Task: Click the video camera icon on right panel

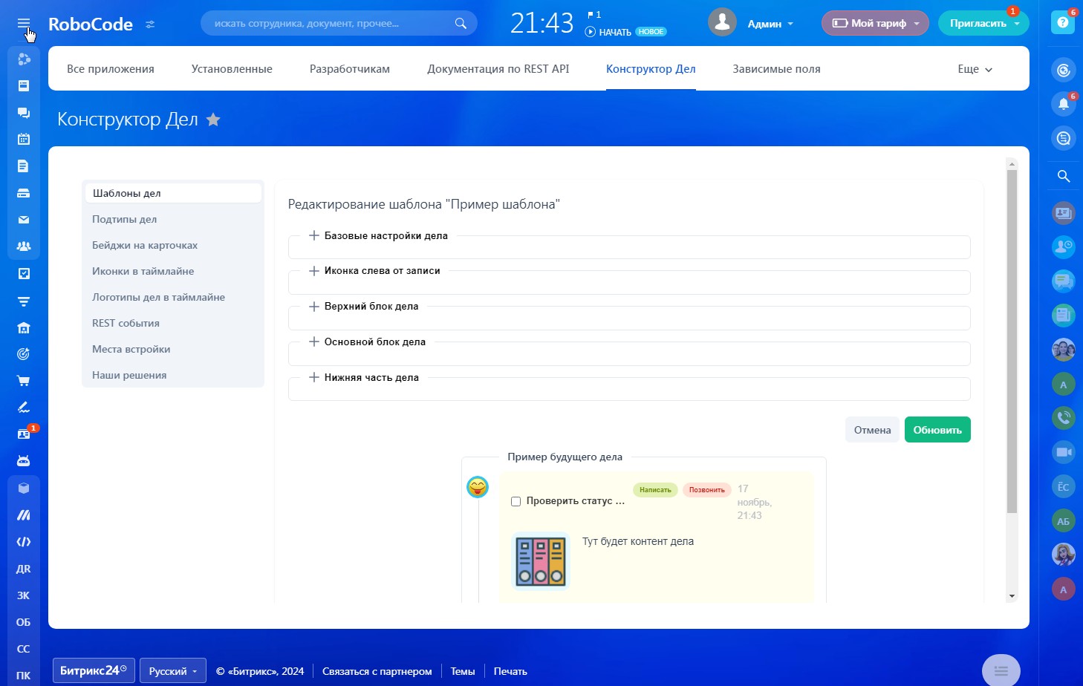Action: [x=1063, y=452]
